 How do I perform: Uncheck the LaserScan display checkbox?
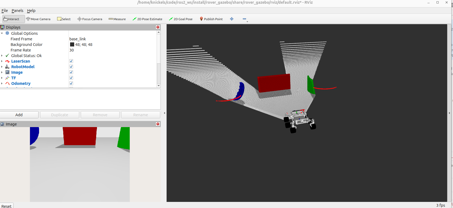point(71,61)
